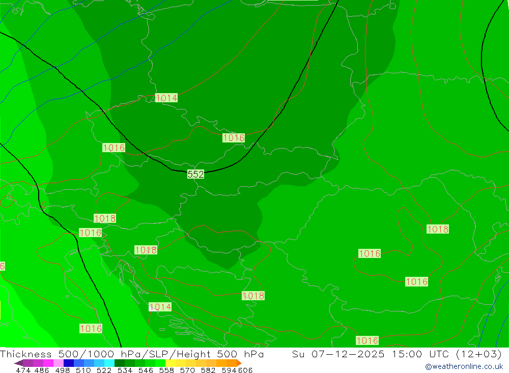Click the 534 legend value
509x373 pixels.
(125, 370)
